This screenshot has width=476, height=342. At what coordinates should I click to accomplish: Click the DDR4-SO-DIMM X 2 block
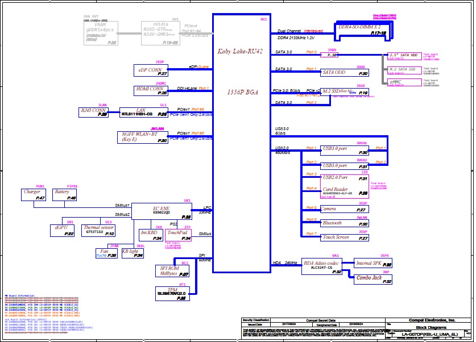363,31
